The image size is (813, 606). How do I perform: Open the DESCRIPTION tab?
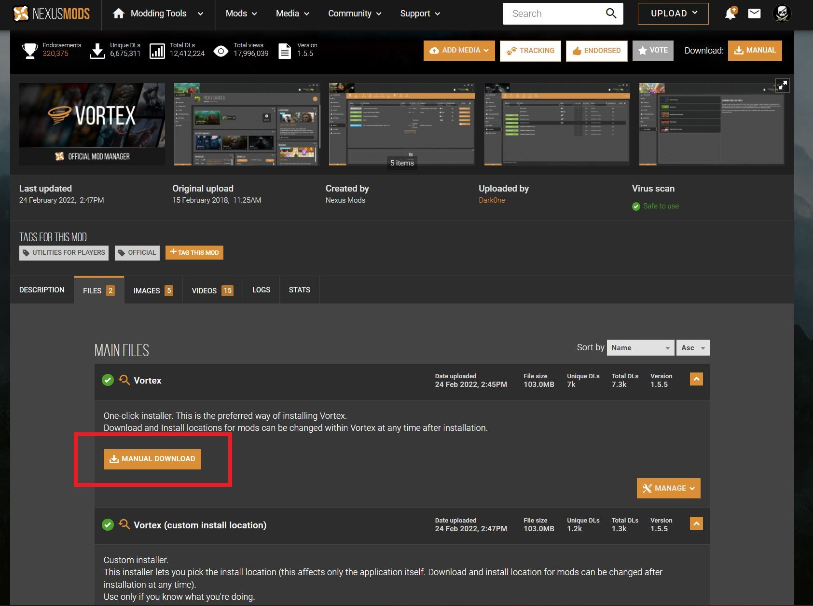pyautogui.click(x=42, y=290)
